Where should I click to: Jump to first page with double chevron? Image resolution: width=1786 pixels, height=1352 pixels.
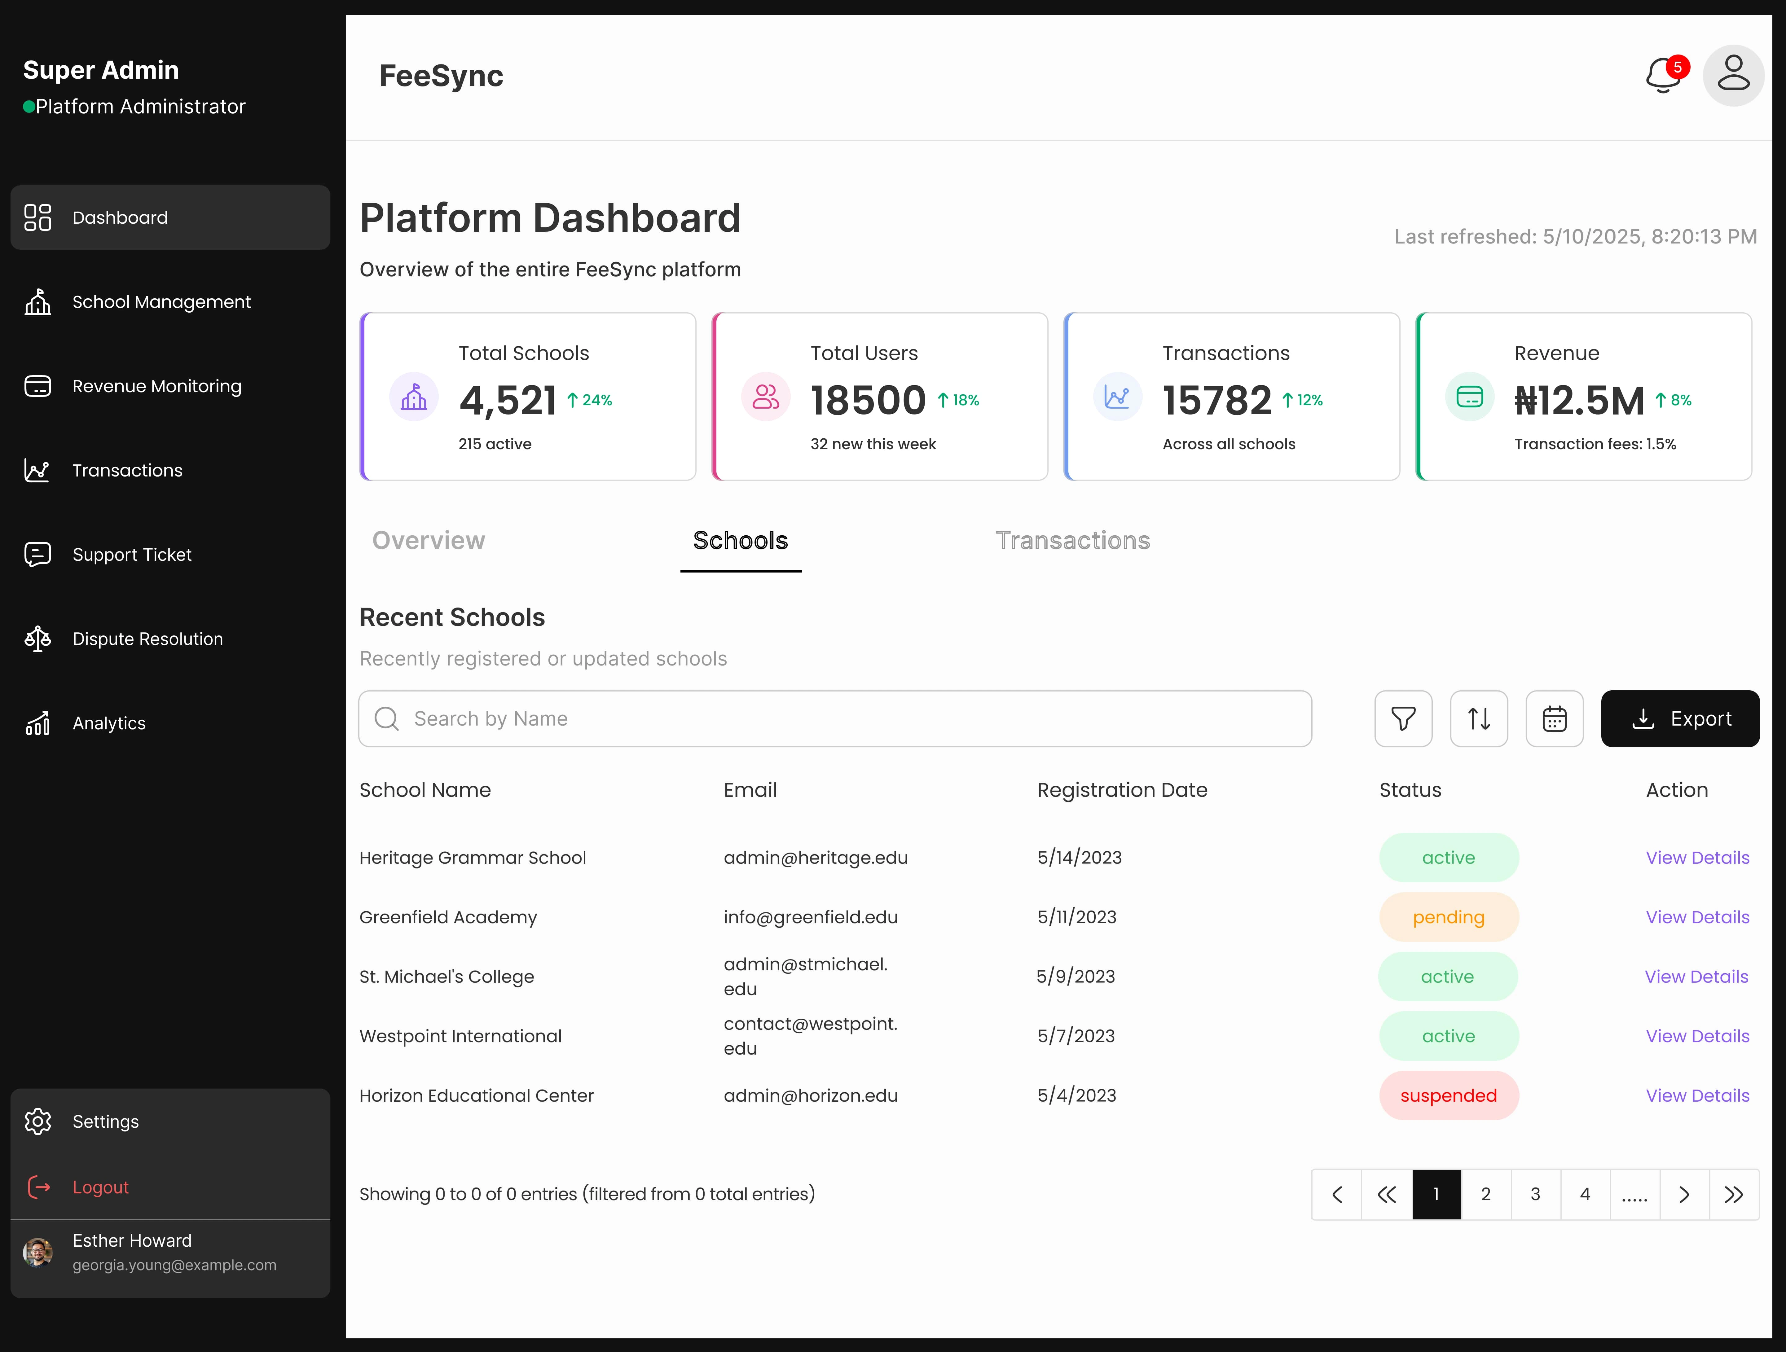click(1387, 1195)
